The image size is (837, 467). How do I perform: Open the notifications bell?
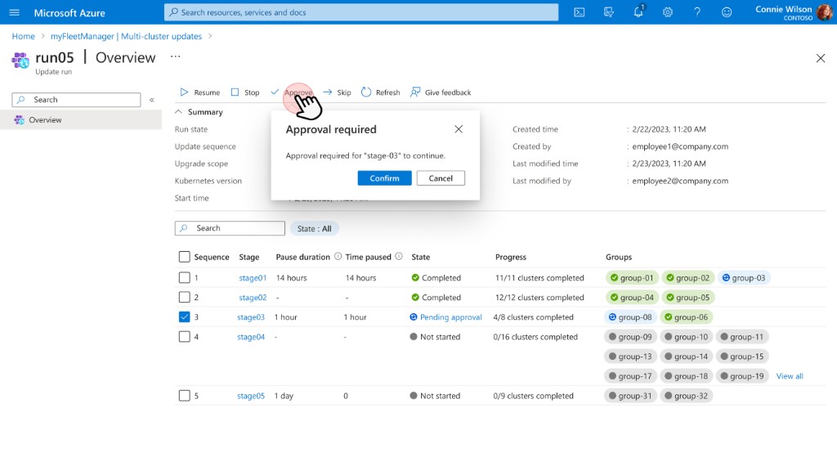click(x=638, y=11)
